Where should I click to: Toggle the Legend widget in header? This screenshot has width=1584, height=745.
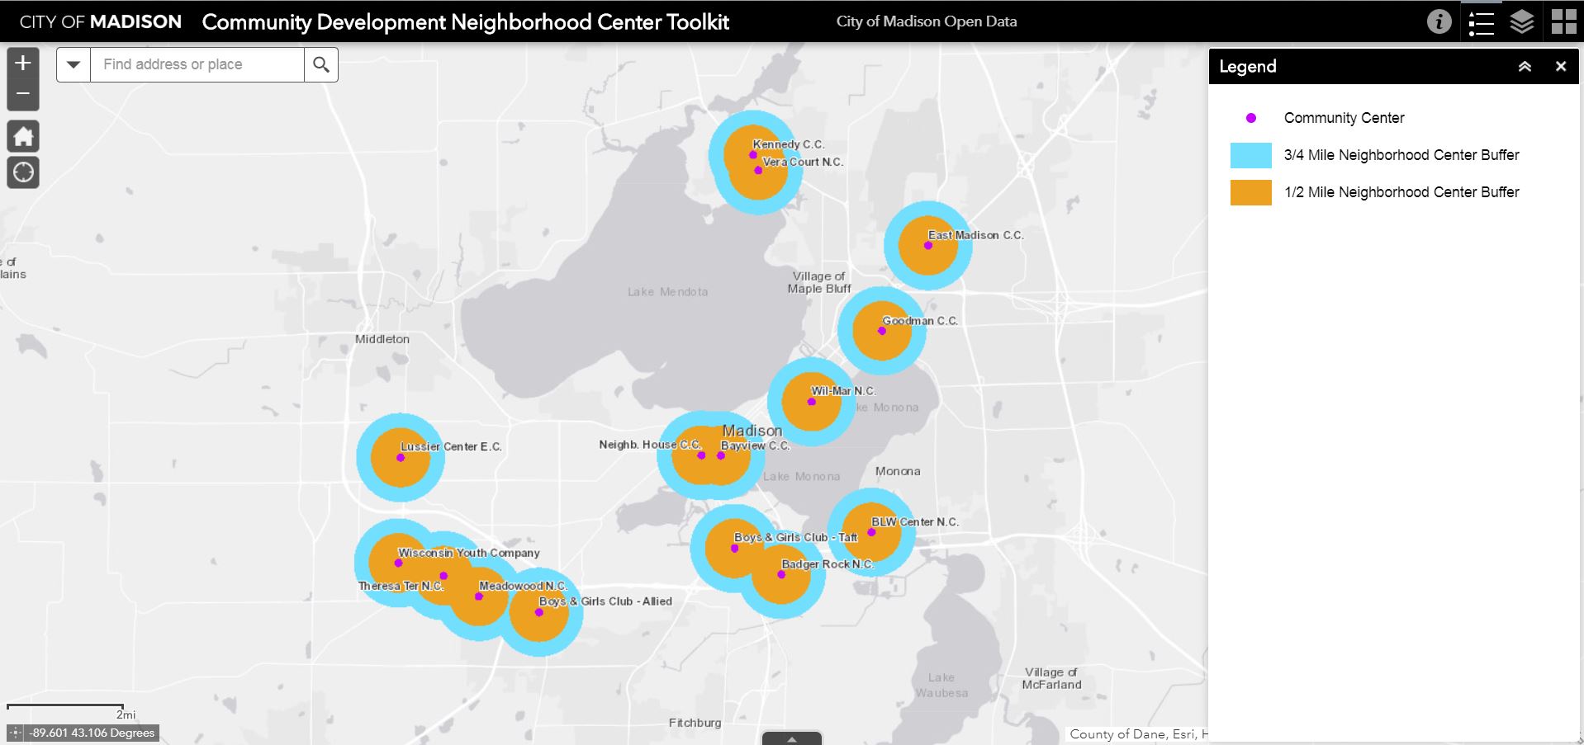(x=1481, y=21)
